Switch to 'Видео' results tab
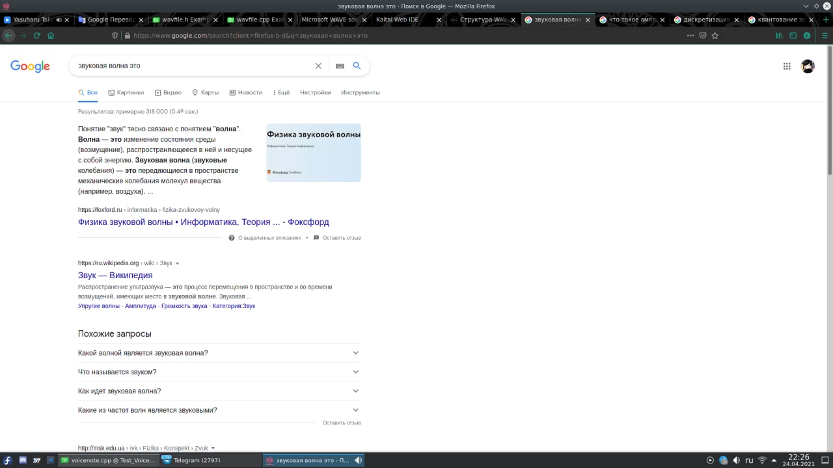The image size is (833, 468). [168, 92]
